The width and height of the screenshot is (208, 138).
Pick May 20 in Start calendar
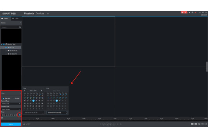point(31,103)
